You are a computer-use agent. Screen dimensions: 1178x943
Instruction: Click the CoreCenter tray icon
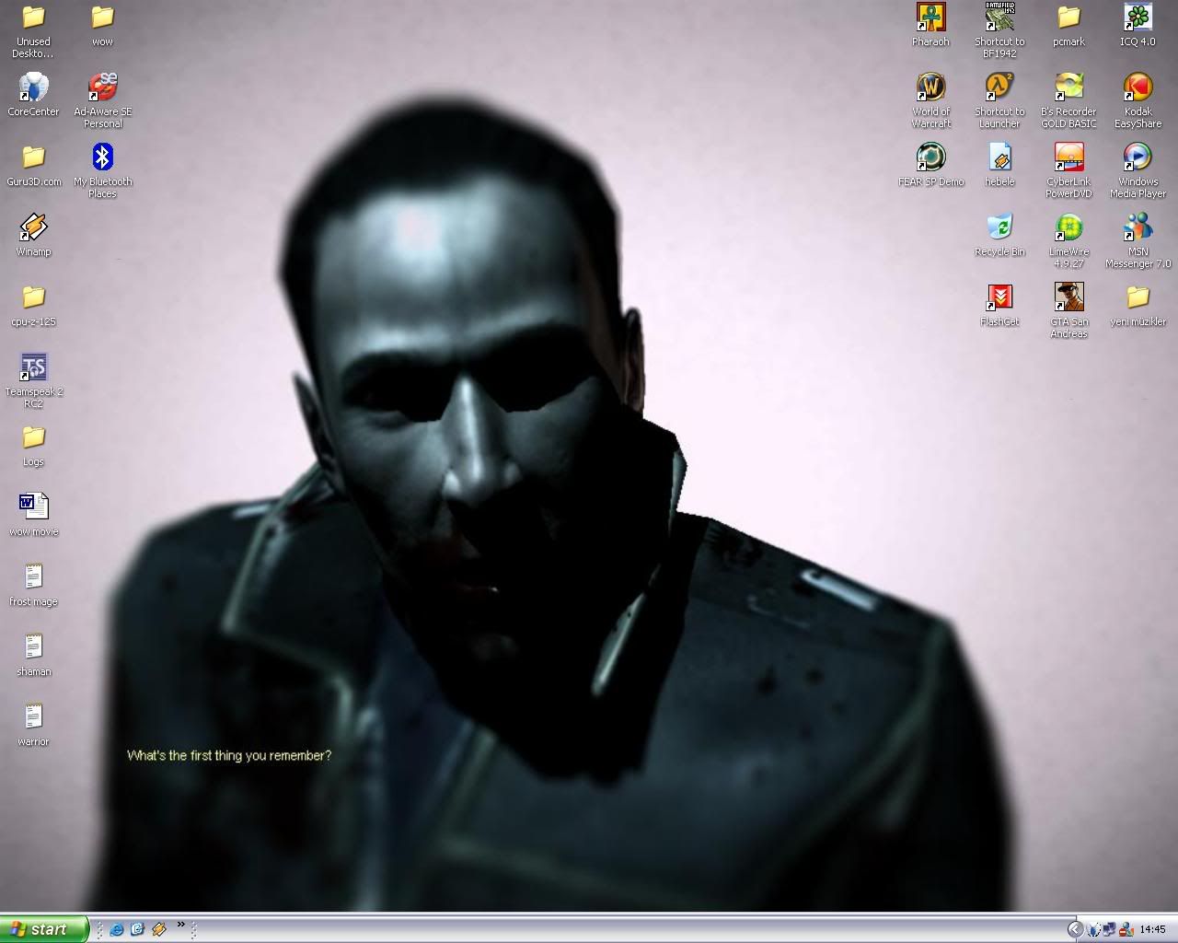1095,929
